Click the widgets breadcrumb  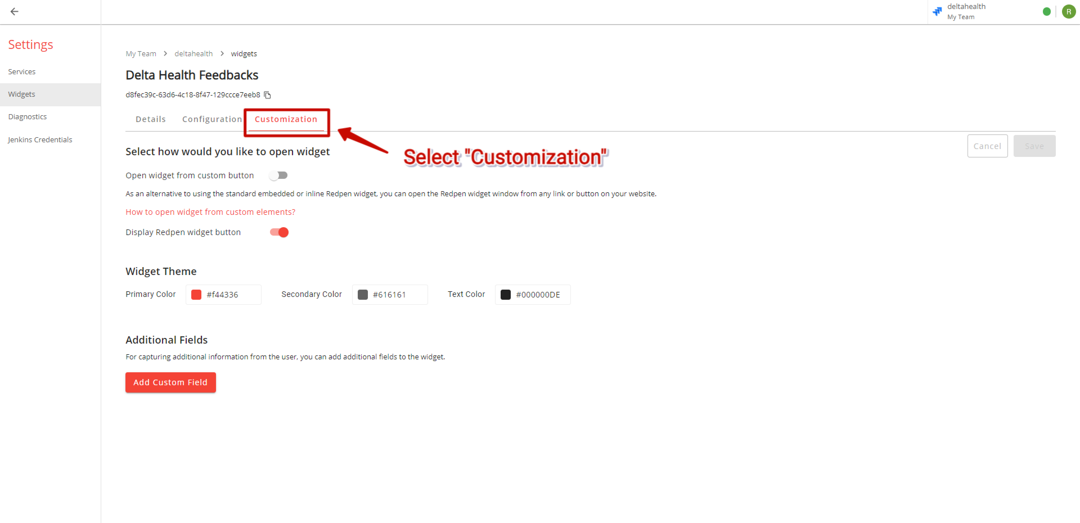pyautogui.click(x=244, y=54)
